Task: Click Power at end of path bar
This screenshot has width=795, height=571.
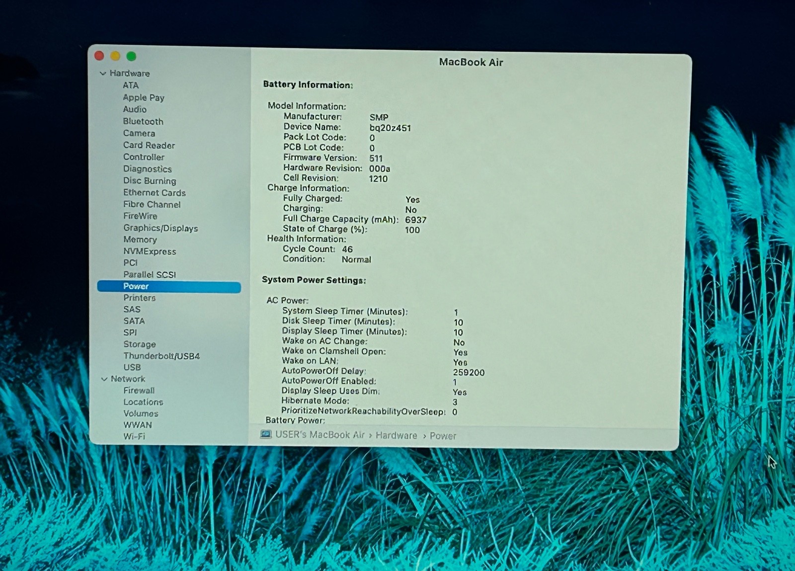Action: click(x=443, y=436)
